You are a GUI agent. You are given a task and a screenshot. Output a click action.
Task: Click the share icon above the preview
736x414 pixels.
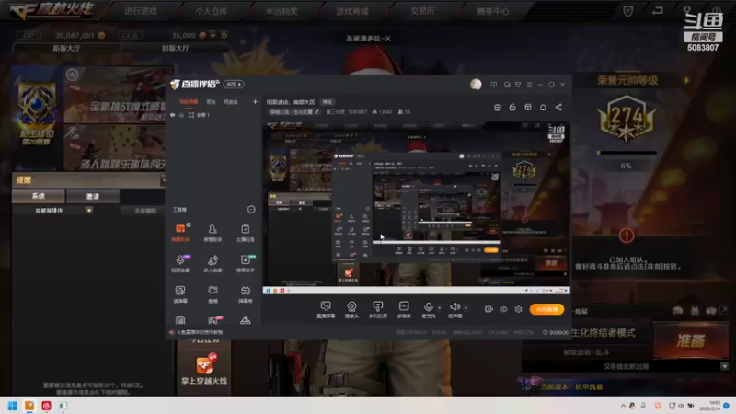click(558, 108)
